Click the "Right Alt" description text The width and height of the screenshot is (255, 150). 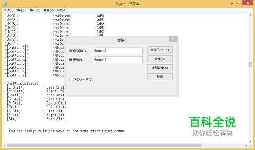click(x=55, y=115)
